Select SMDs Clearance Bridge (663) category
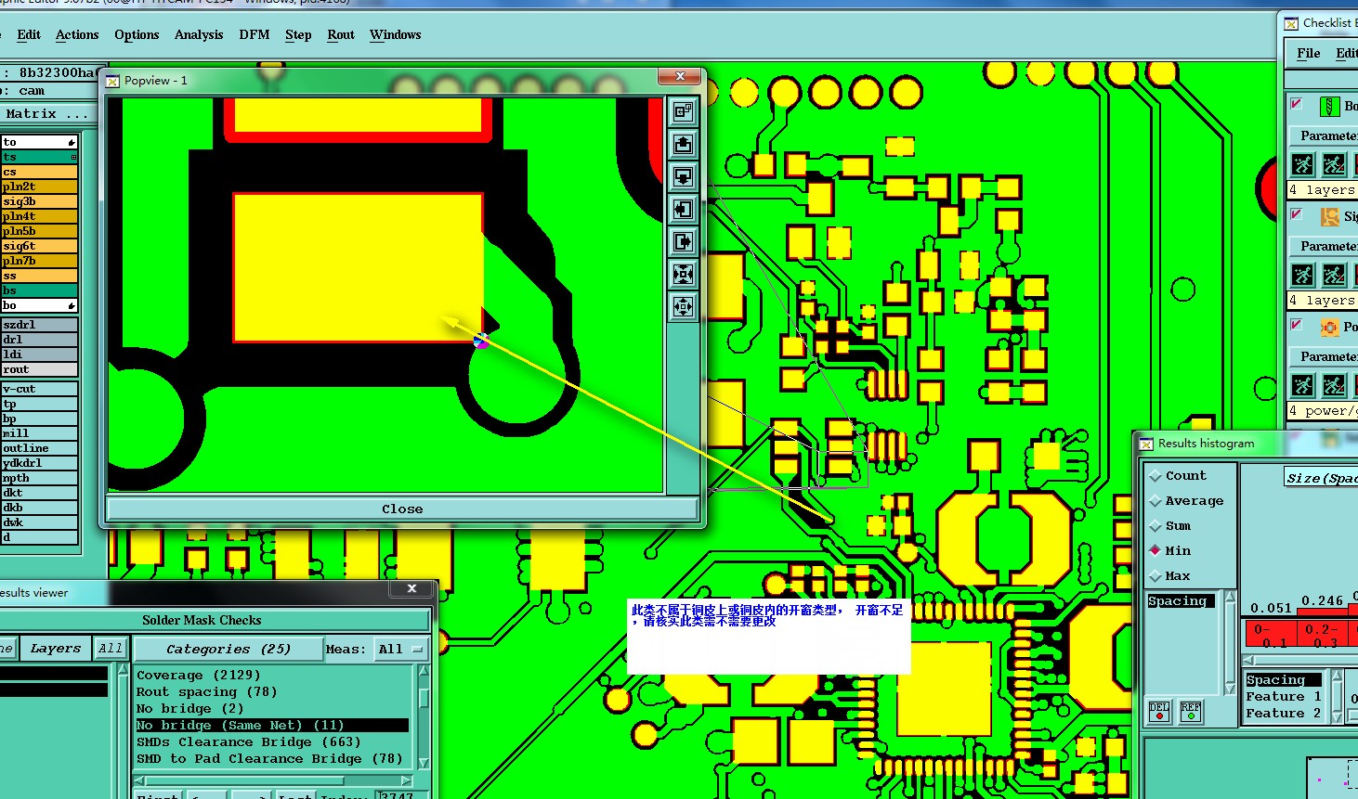The width and height of the screenshot is (1358, 799). pos(249,742)
